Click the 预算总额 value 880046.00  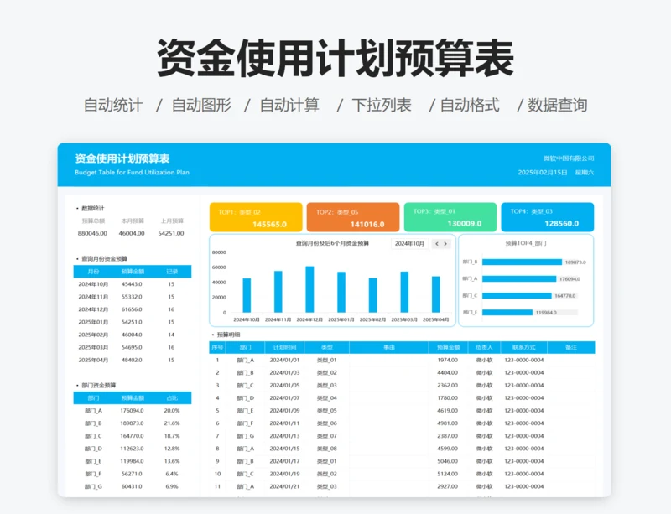tap(92, 233)
